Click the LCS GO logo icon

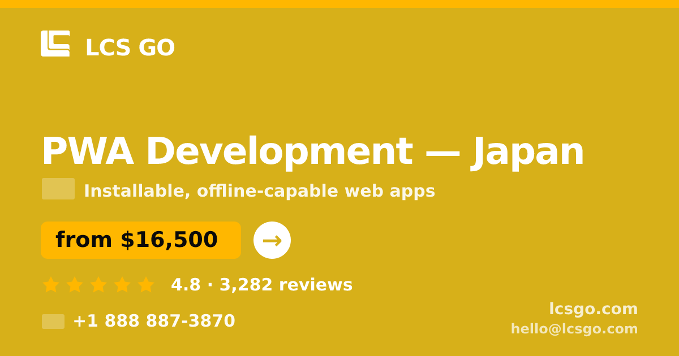coord(55,44)
